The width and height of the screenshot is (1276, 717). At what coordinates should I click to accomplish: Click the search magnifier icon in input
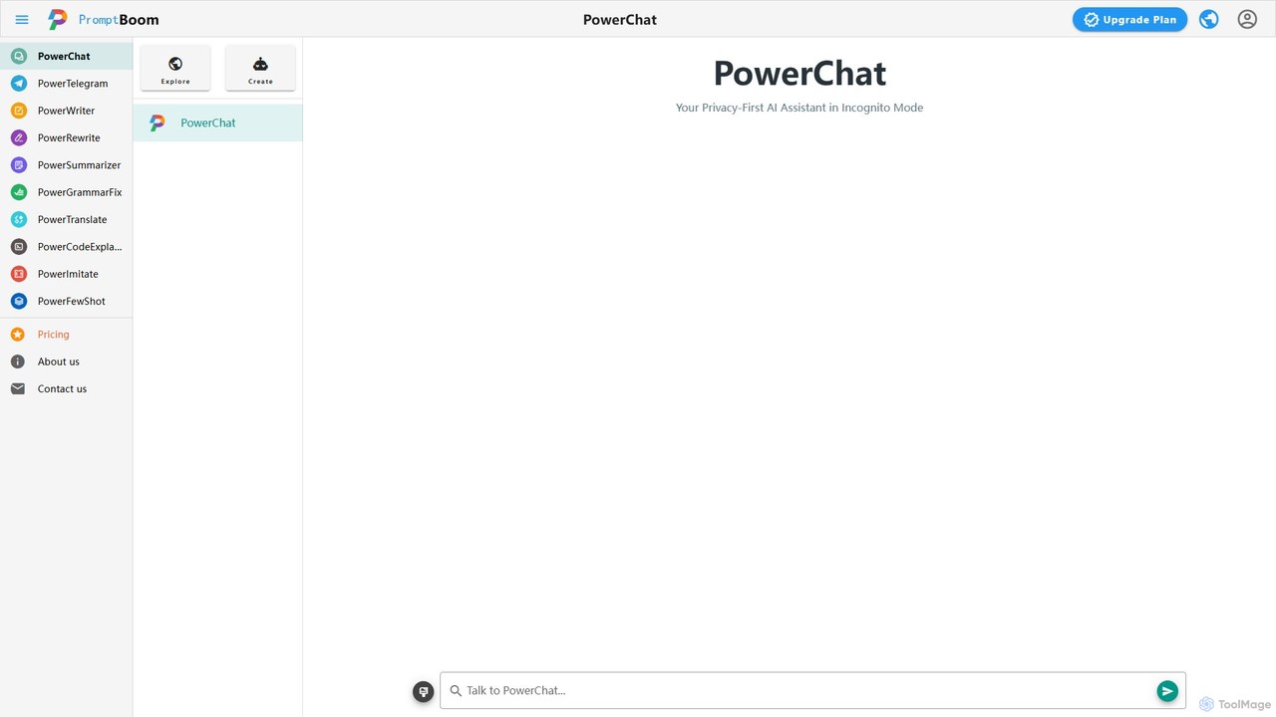[456, 690]
